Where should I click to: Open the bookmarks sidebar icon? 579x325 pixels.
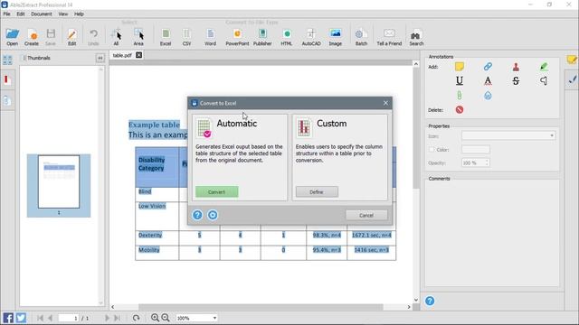6,79
